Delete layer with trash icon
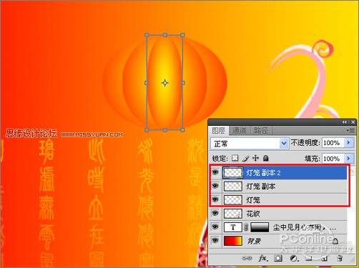The width and height of the screenshot is (359, 268). (x=340, y=258)
